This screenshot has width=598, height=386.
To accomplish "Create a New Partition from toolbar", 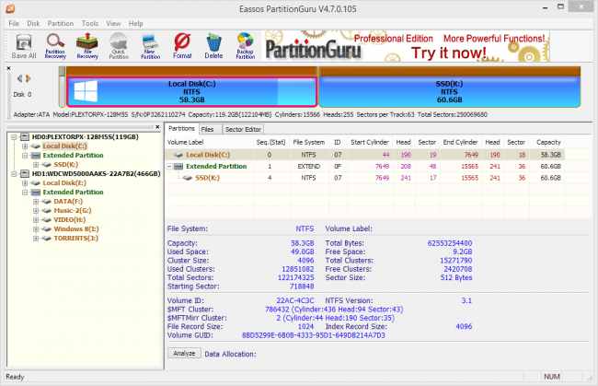I will click(x=150, y=47).
